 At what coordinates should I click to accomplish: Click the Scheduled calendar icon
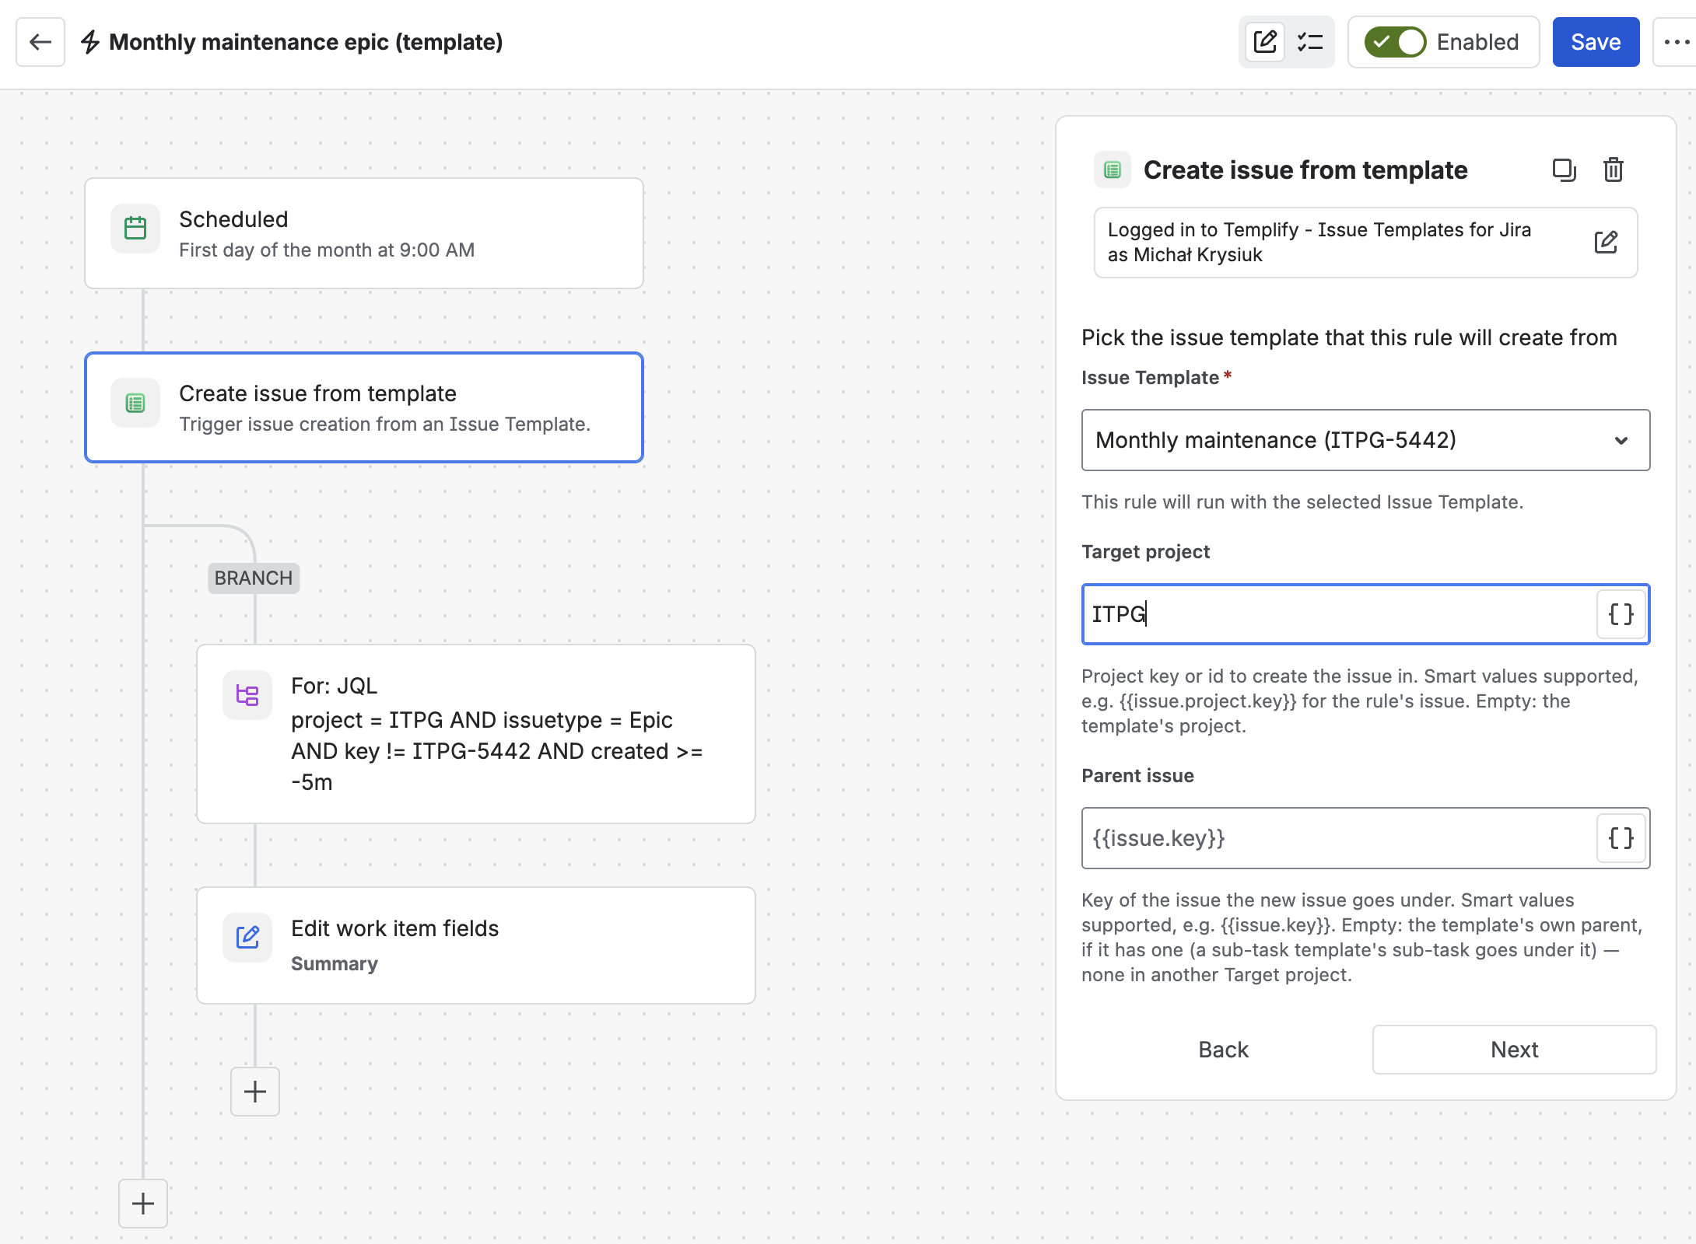pos(135,229)
